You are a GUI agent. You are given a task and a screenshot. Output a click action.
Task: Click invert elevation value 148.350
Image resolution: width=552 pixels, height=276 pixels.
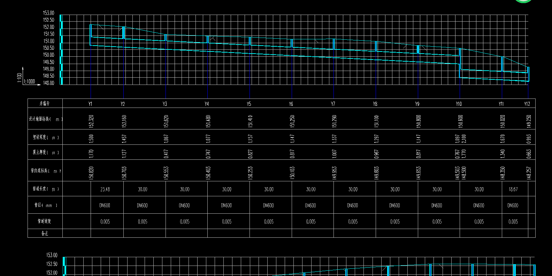click(x=503, y=172)
